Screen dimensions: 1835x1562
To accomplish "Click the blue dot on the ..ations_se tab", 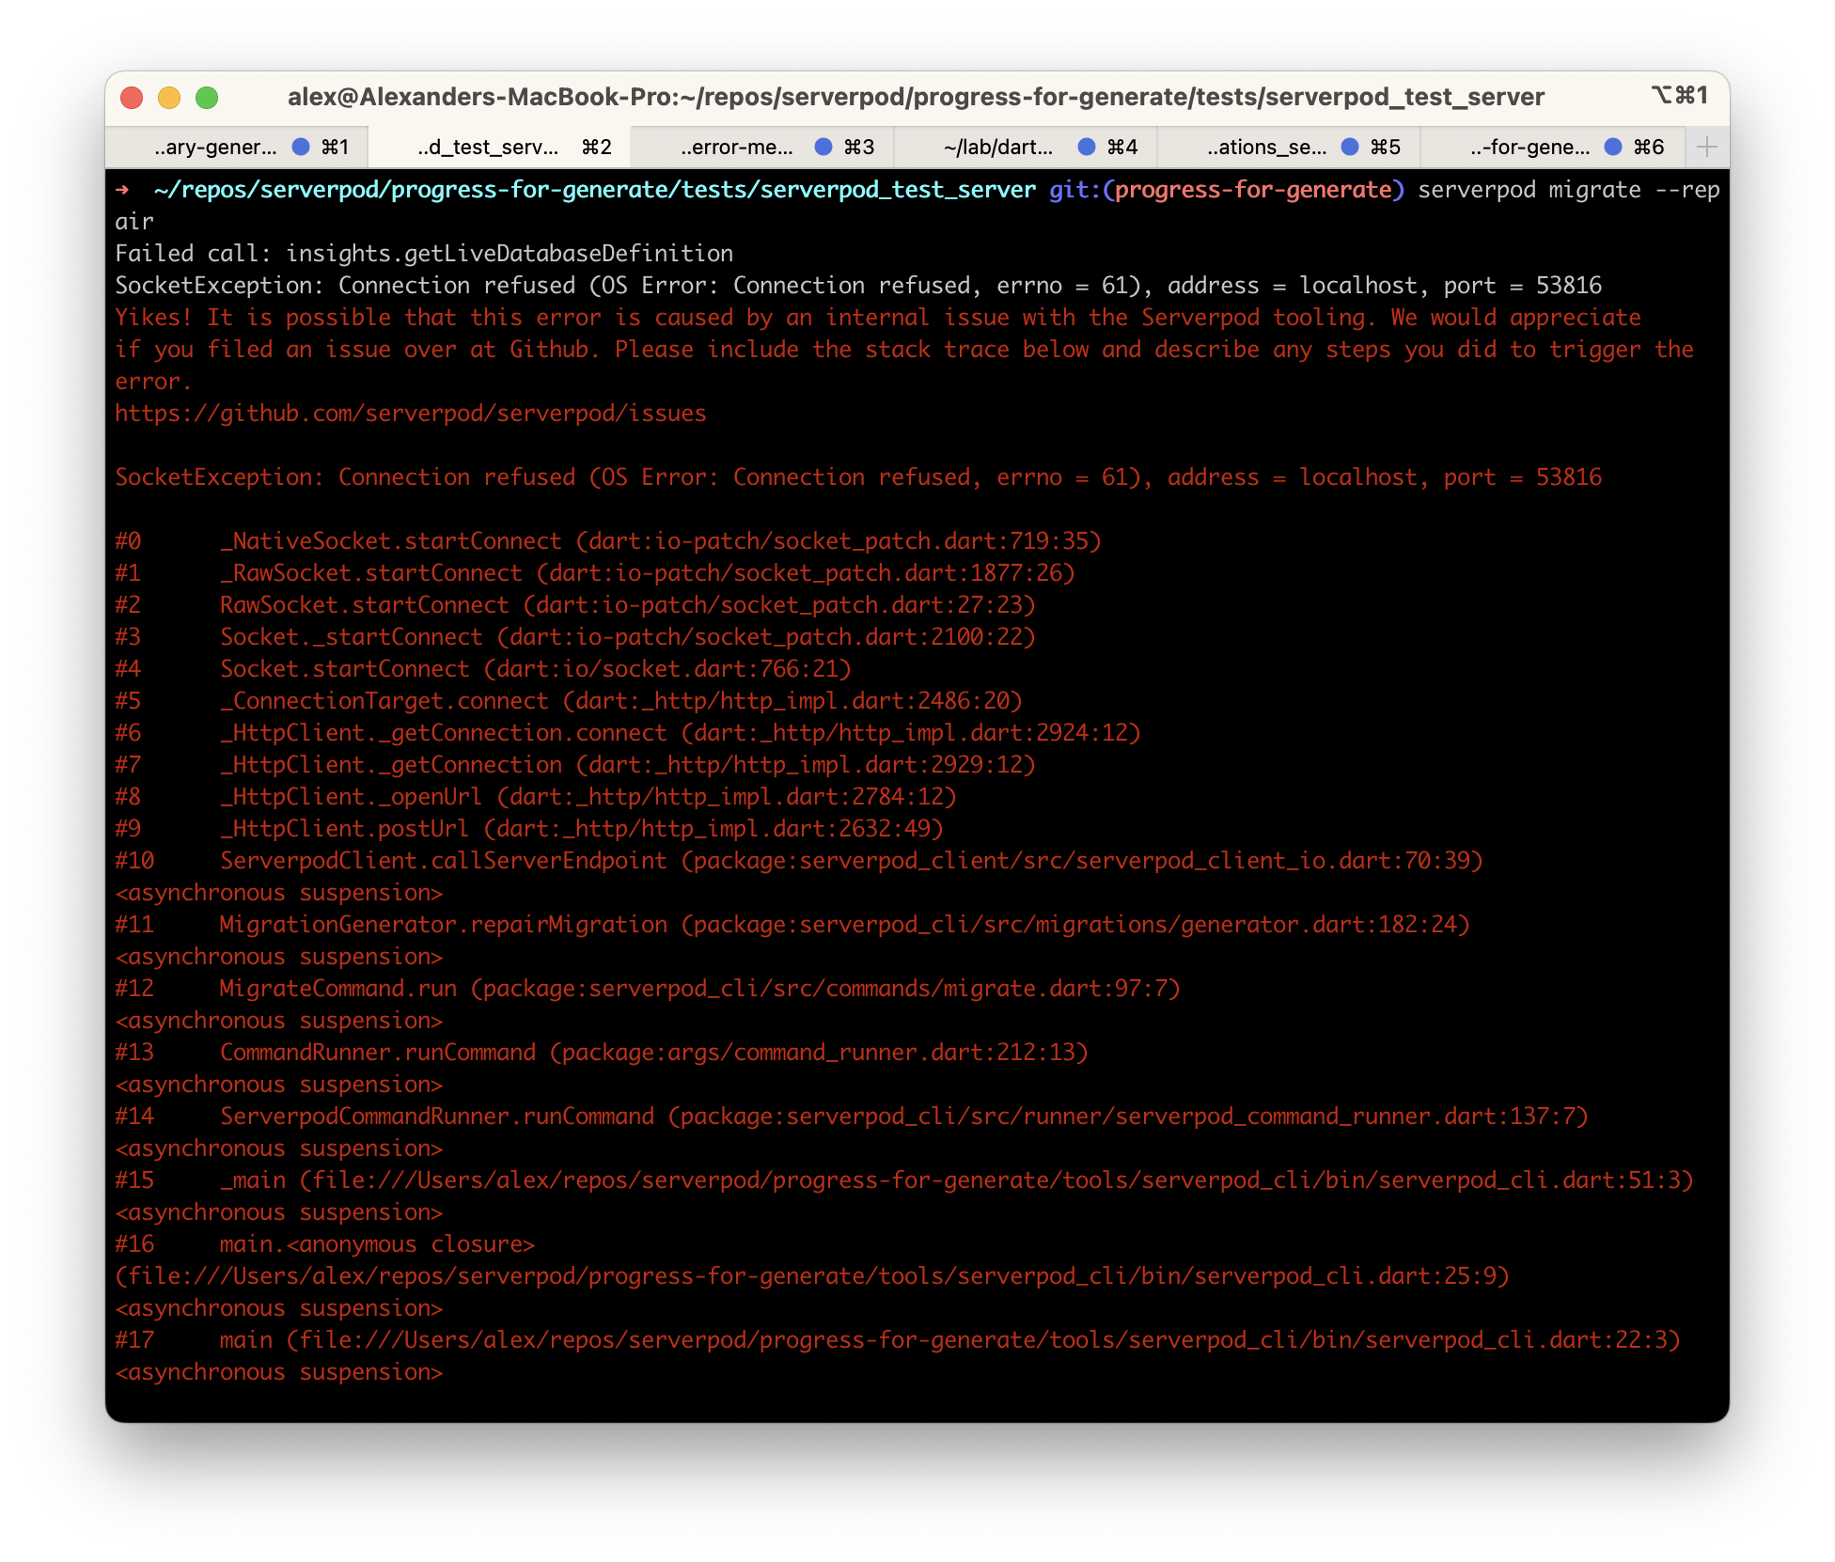I will 1351,147.
